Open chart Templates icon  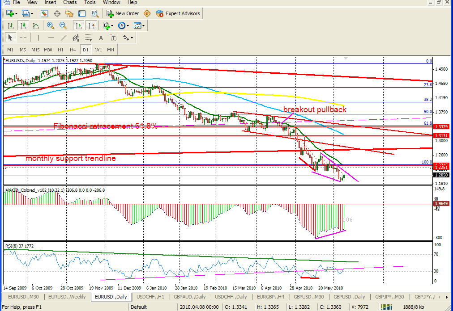pyautogui.click(x=137, y=25)
